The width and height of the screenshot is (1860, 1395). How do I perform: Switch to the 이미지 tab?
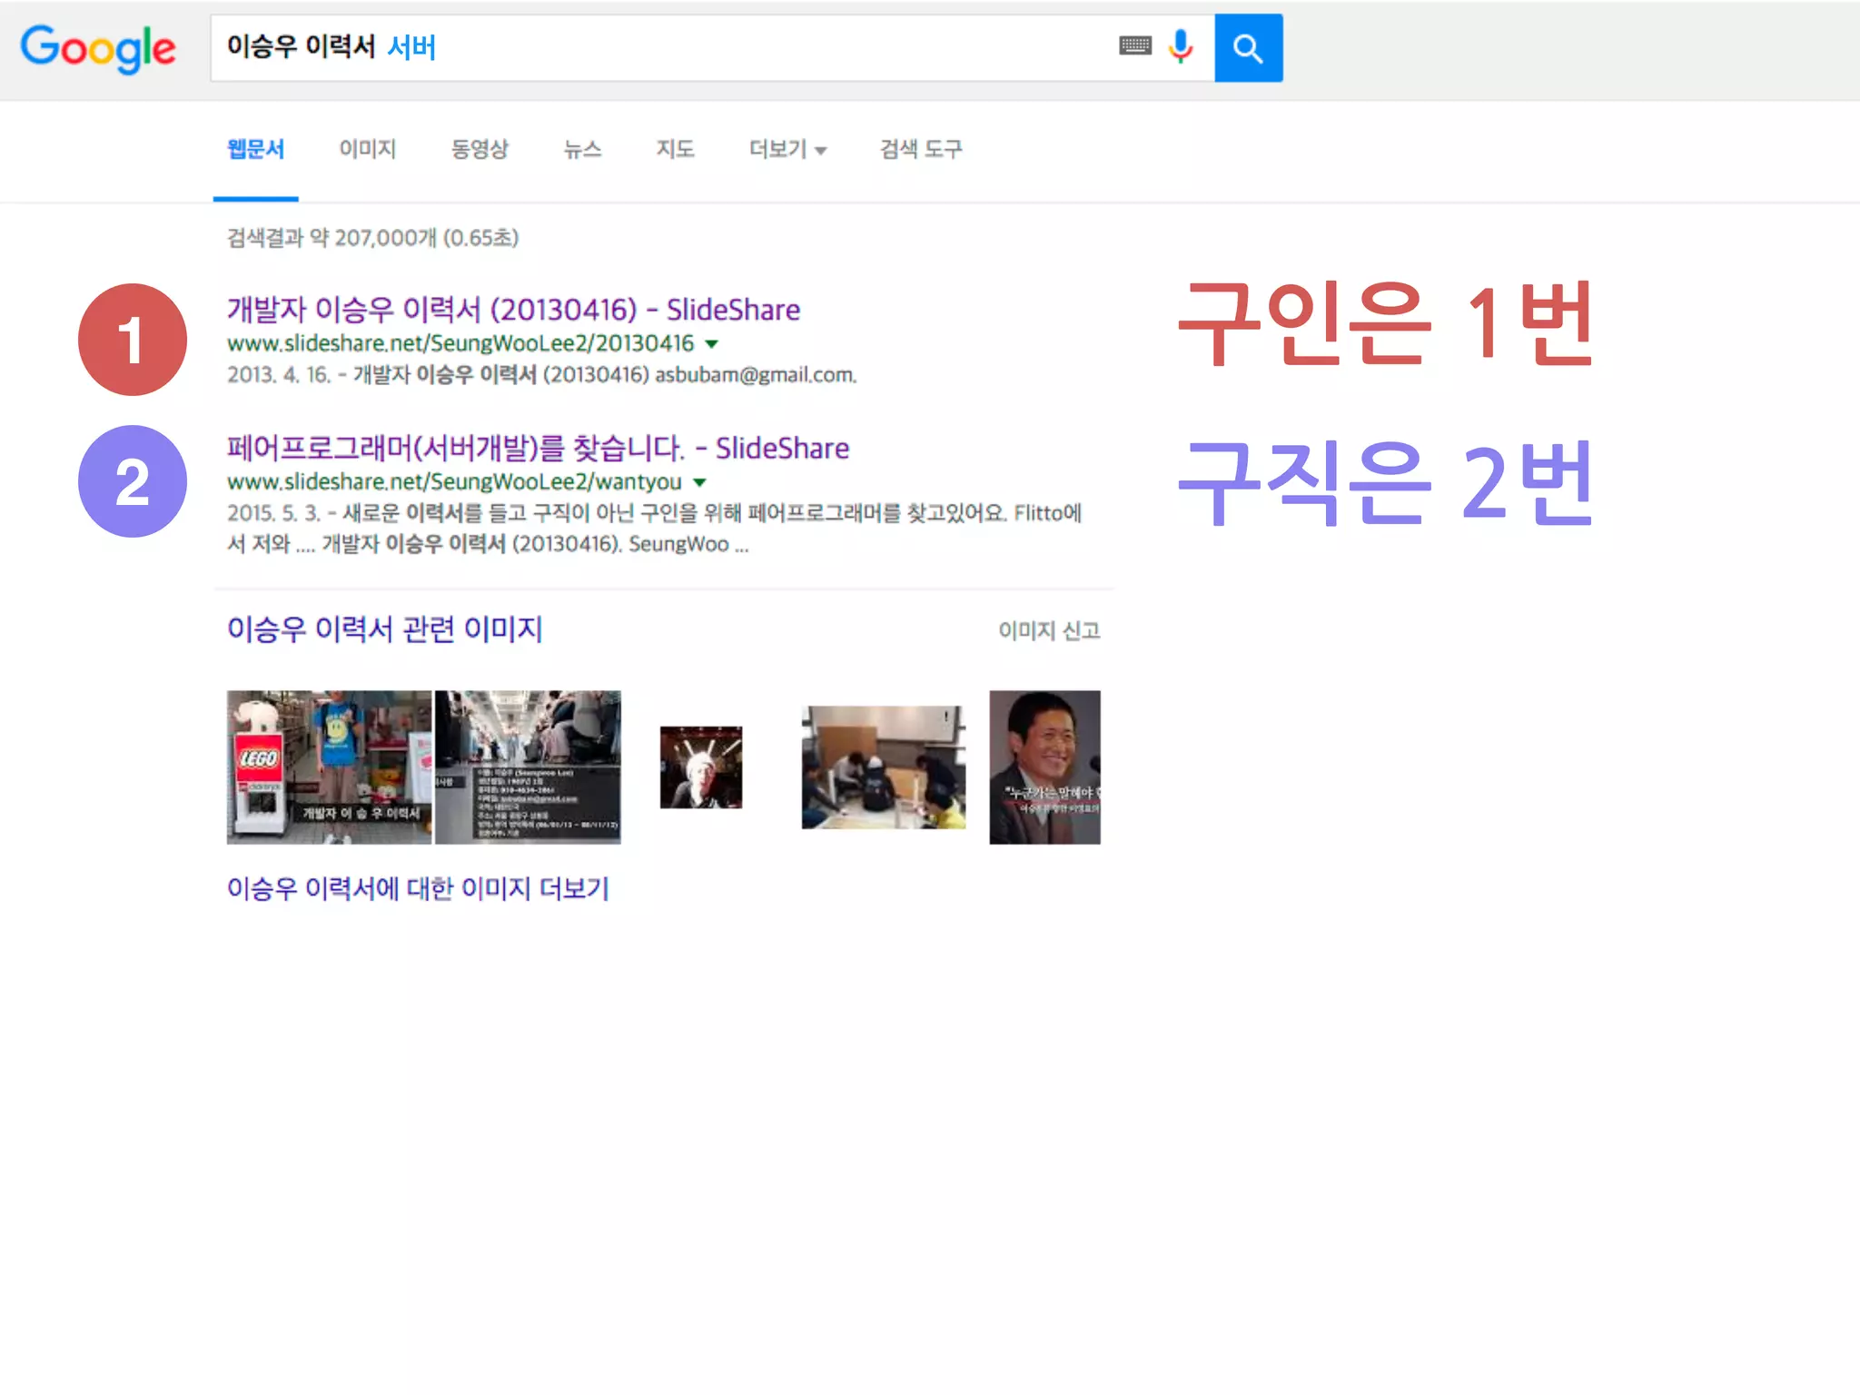coord(367,149)
